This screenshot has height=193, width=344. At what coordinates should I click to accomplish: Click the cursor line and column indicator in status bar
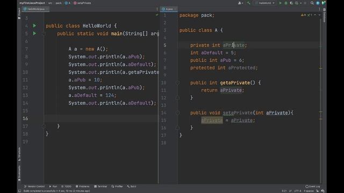coord(284,191)
